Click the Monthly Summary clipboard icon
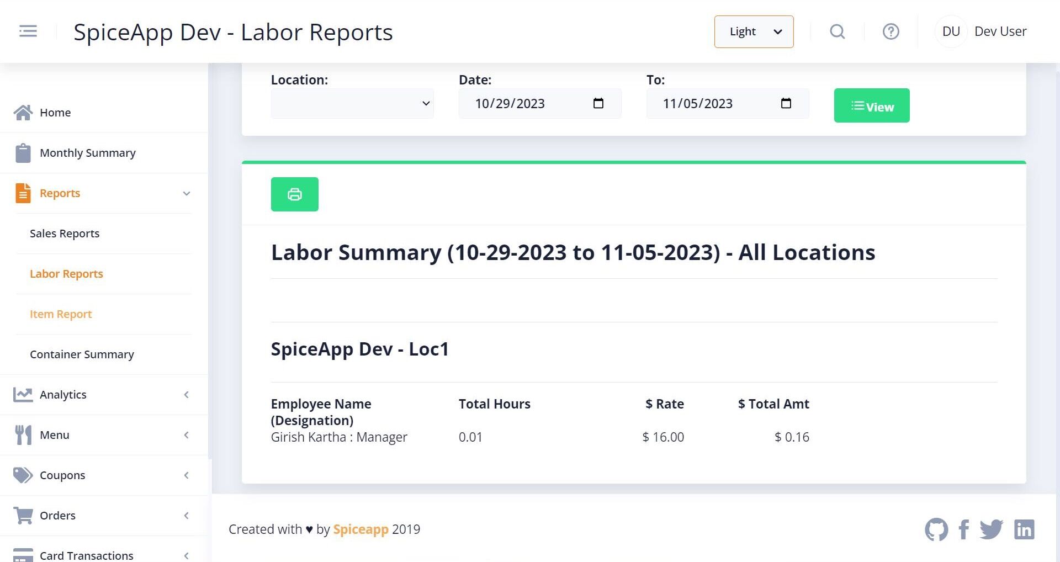This screenshot has width=1060, height=562. point(23,153)
